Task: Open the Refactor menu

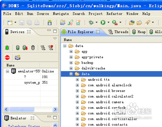Action: click(x=114, y=14)
